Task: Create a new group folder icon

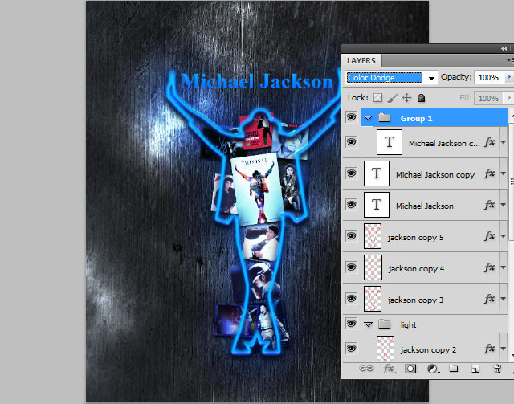Action: pyautogui.click(x=454, y=368)
